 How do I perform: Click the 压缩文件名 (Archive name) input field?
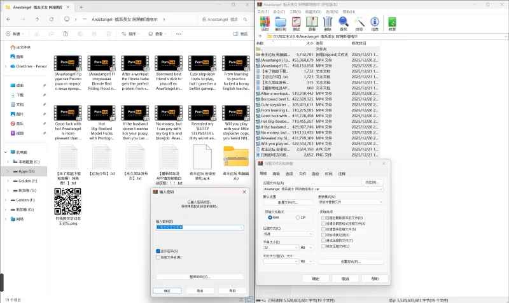tap(320, 189)
